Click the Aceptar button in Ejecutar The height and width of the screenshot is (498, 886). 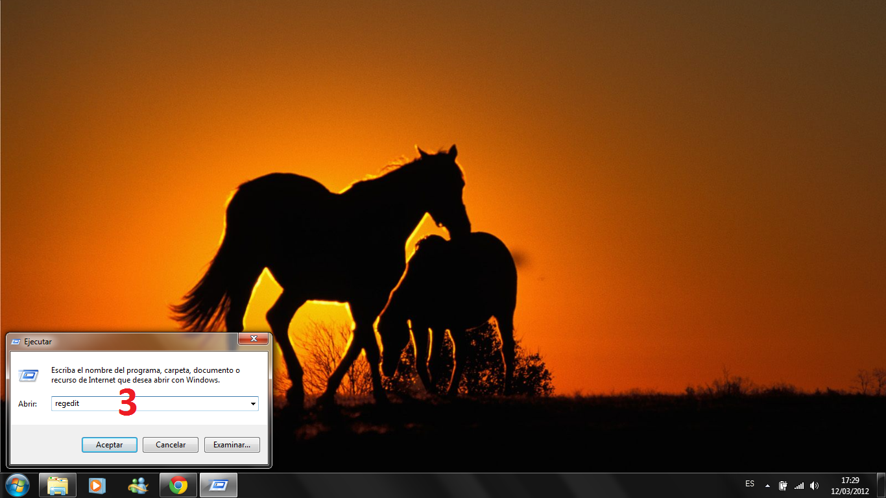(x=110, y=445)
